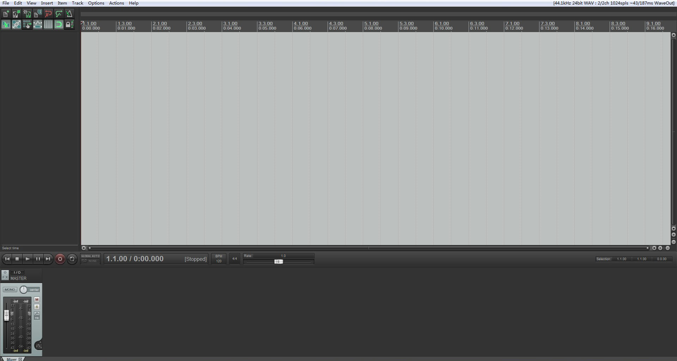The width and height of the screenshot is (677, 361).
Task: Open the Track menu
Action: click(78, 3)
